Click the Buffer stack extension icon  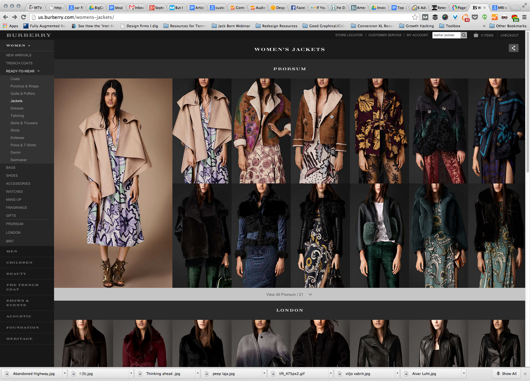[435, 17]
